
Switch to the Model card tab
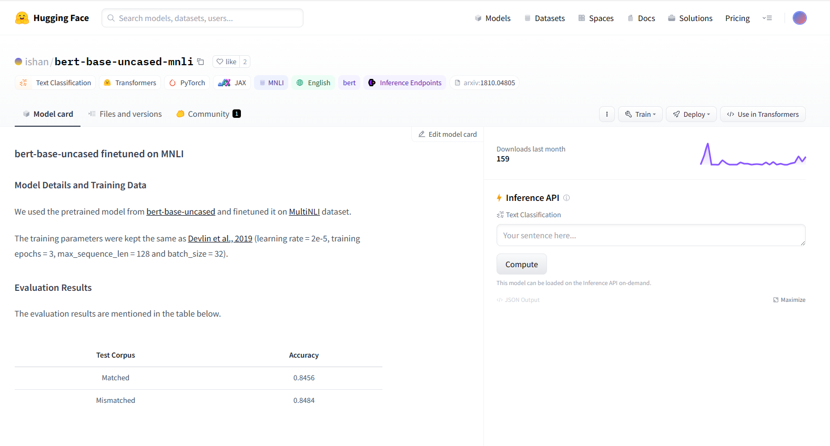[48, 114]
